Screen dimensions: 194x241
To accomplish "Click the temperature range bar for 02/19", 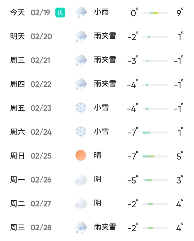I will pyautogui.click(x=155, y=13).
